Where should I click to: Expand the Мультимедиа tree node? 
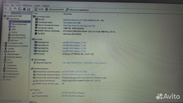point(2,54)
